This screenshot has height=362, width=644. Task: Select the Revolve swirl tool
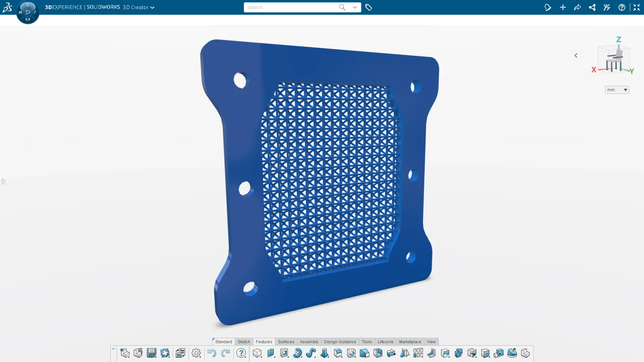[298, 353]
